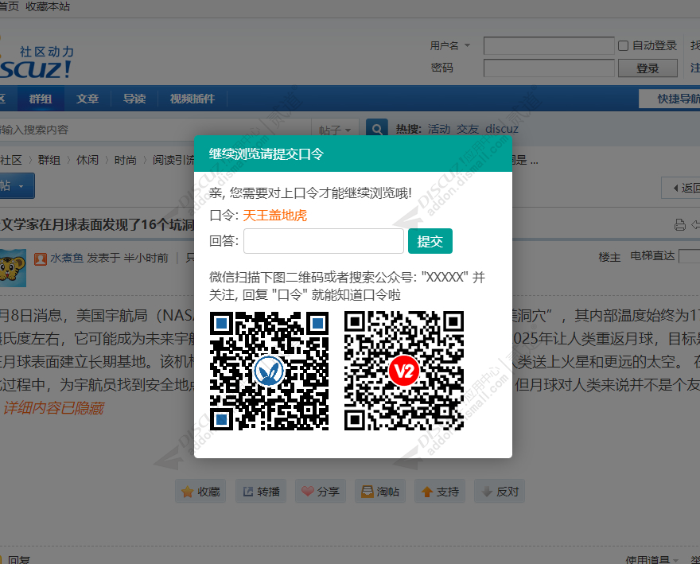Open author profile 水煮鱼
700x564 pixels.
click(67, 258)
